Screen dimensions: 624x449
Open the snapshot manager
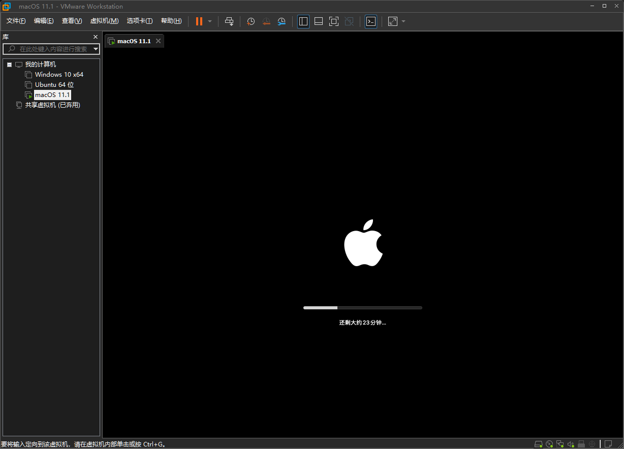(282, 21)
